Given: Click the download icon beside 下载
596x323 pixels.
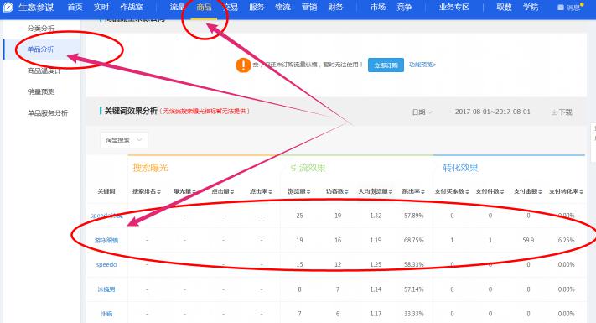Looking at the screenshot, I should pyautogui.click(x=554, y=112).
